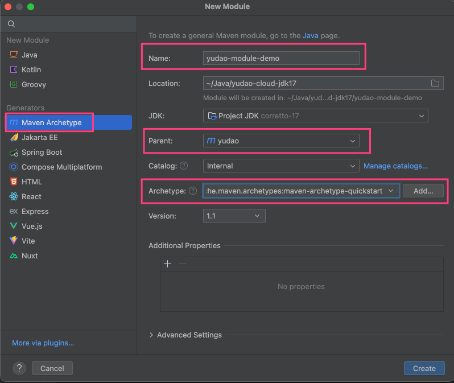
Task: Select the React generator
Action: (31, 196)
